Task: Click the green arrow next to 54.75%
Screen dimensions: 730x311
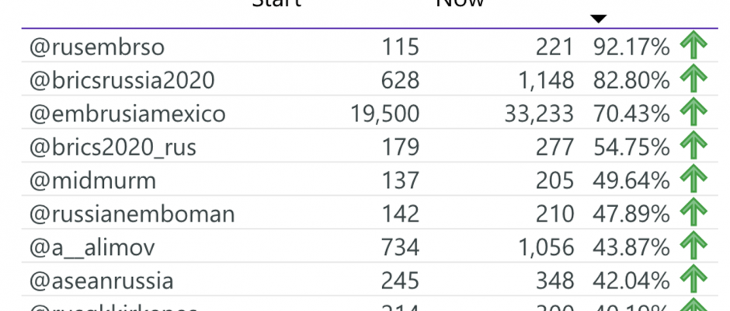Action: click(693, 145)
